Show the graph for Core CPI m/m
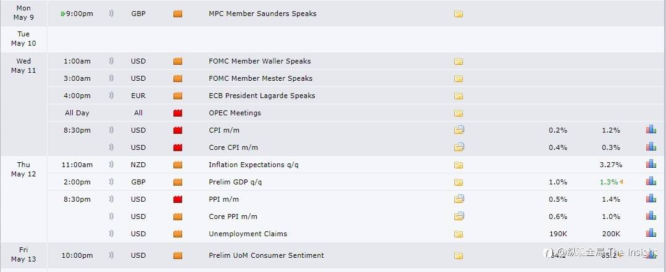 pyautogui.click(x=651, y=147)
